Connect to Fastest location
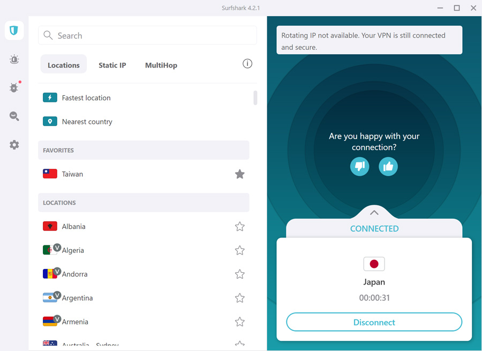The image size is (482, 351). click(144, 98)
